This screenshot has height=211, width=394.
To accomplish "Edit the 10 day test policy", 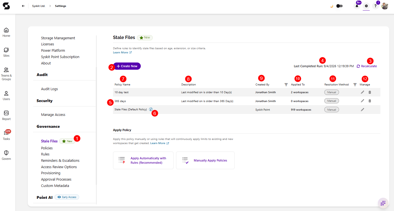I will pyautogui.click(x=362, y=92).
